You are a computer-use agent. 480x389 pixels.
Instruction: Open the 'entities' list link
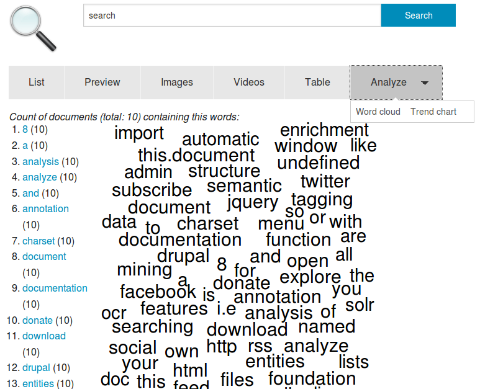click(38, 383)
